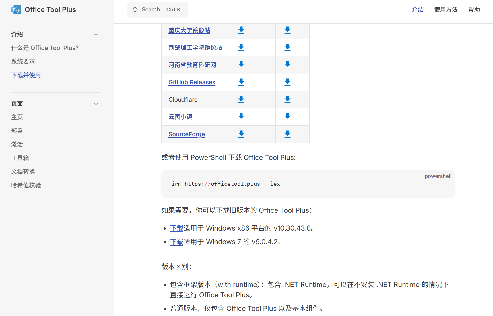Open the 系统要求 sidebar page
Viewport: 493px width, 316px height.
tap(23, 62)
